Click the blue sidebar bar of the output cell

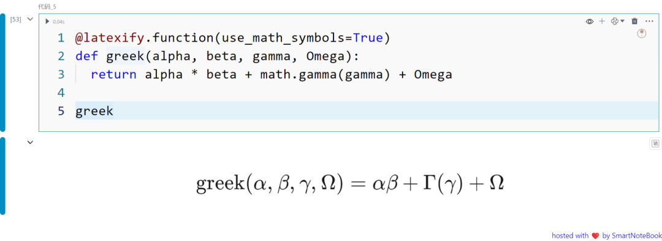click(x=2, y=175)
